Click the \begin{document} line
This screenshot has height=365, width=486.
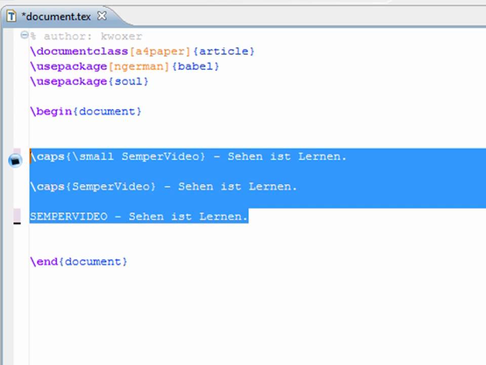86,111
